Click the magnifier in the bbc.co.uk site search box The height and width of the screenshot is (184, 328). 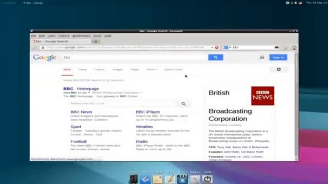click(183, 104)
